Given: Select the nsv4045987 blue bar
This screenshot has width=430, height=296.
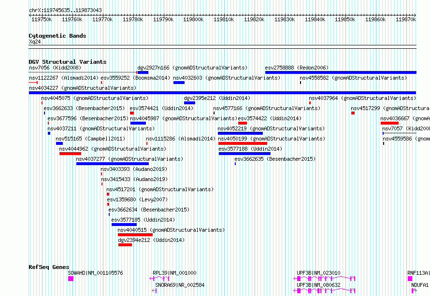Looking at the screenshot, I should (138, 123).
